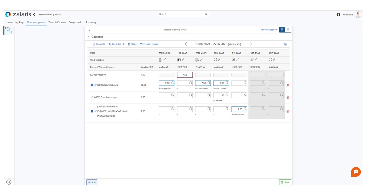
Task: Open the info icon beside (0800) Normal hours
Action: coord(92,85)
